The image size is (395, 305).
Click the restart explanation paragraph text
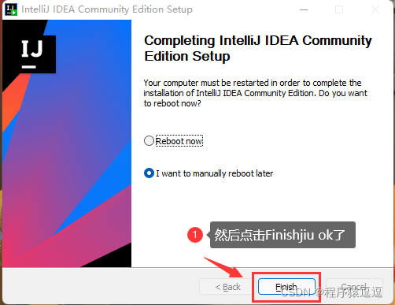(255, 93)
